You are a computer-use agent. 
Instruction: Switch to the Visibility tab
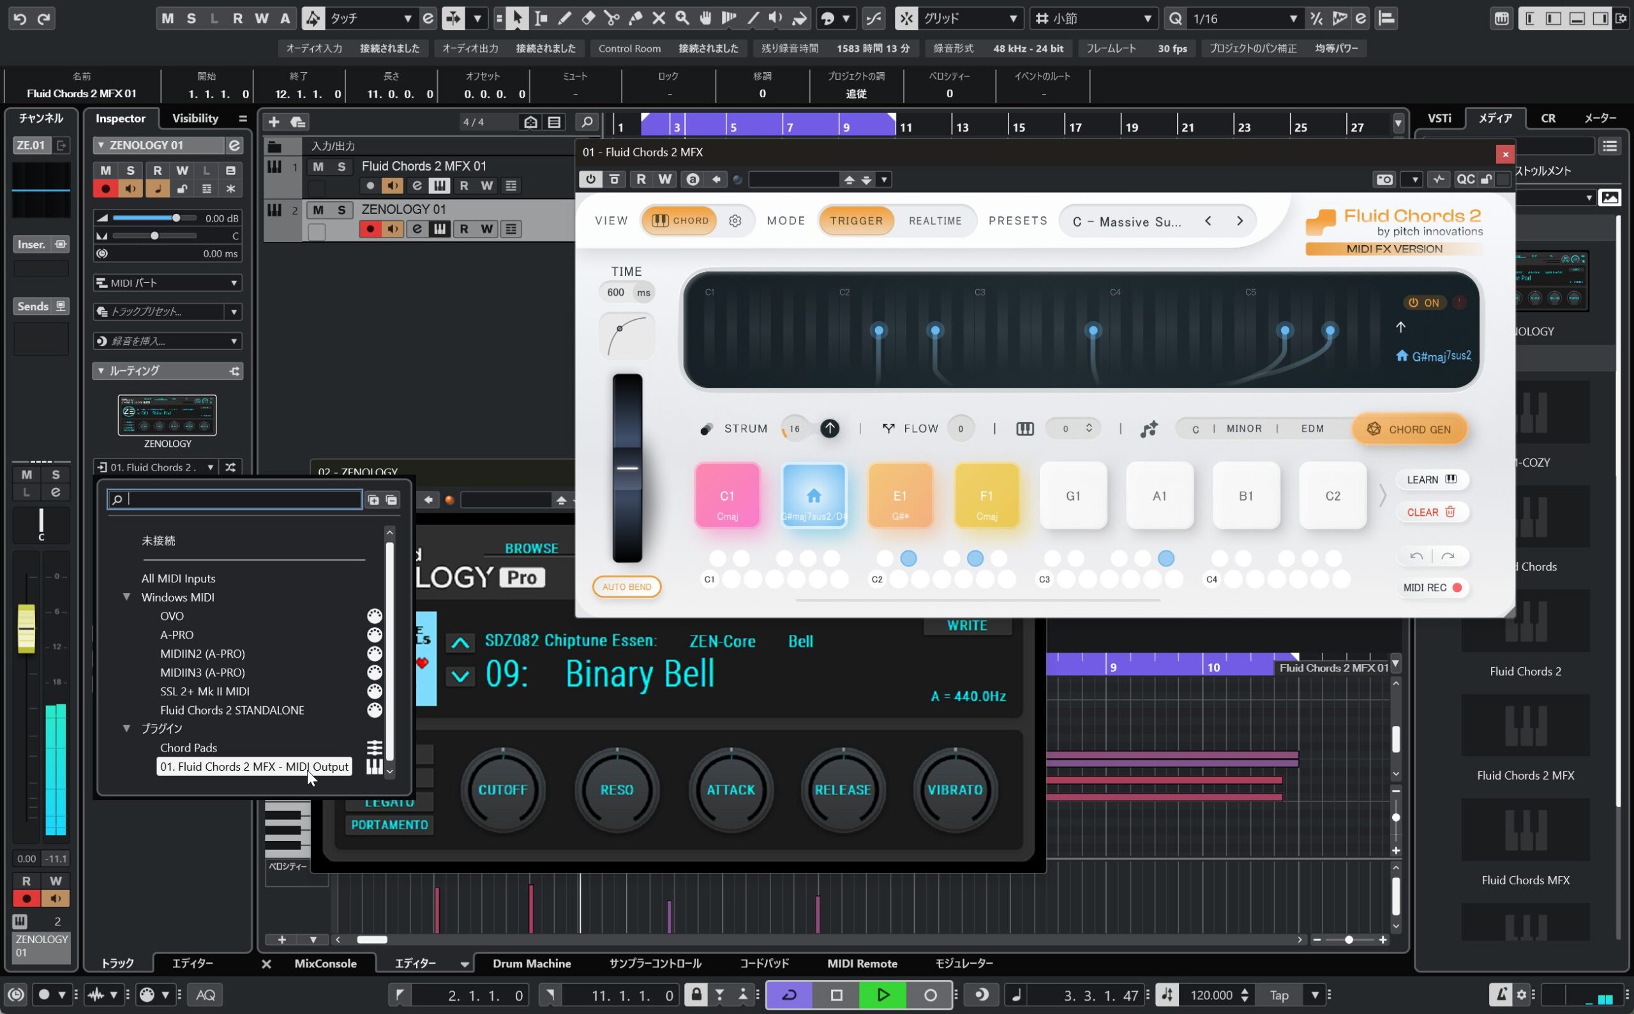tap(195, 118)
